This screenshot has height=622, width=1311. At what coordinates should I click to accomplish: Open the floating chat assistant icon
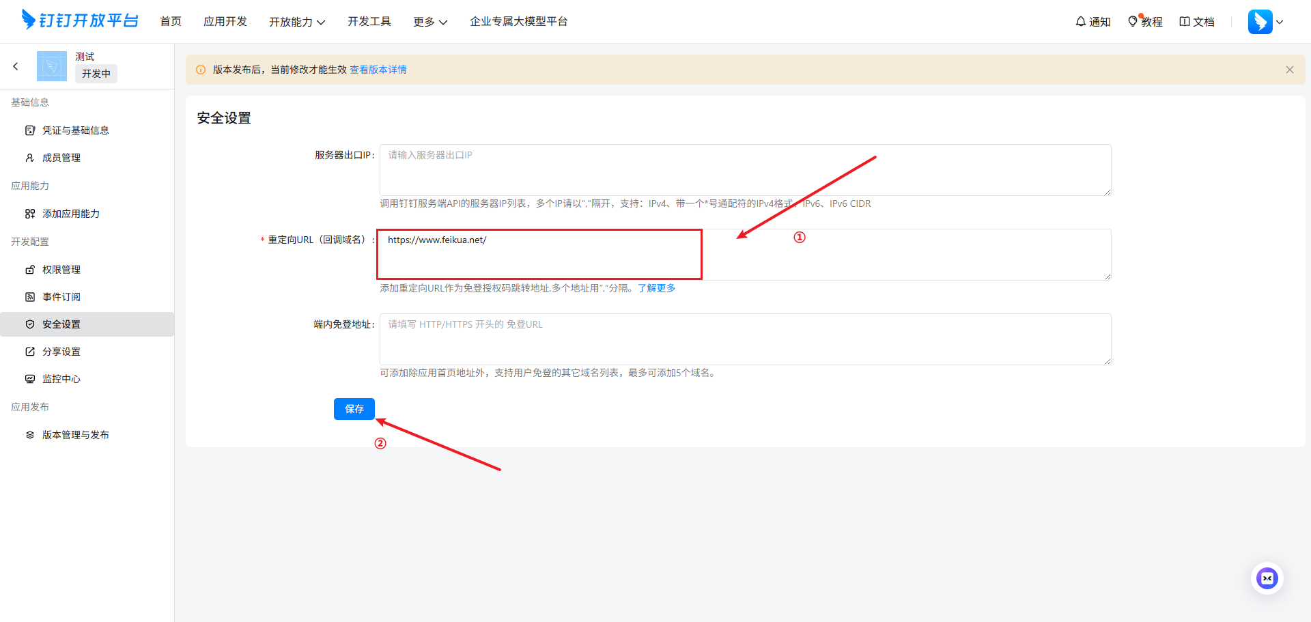click(1267, 578)
